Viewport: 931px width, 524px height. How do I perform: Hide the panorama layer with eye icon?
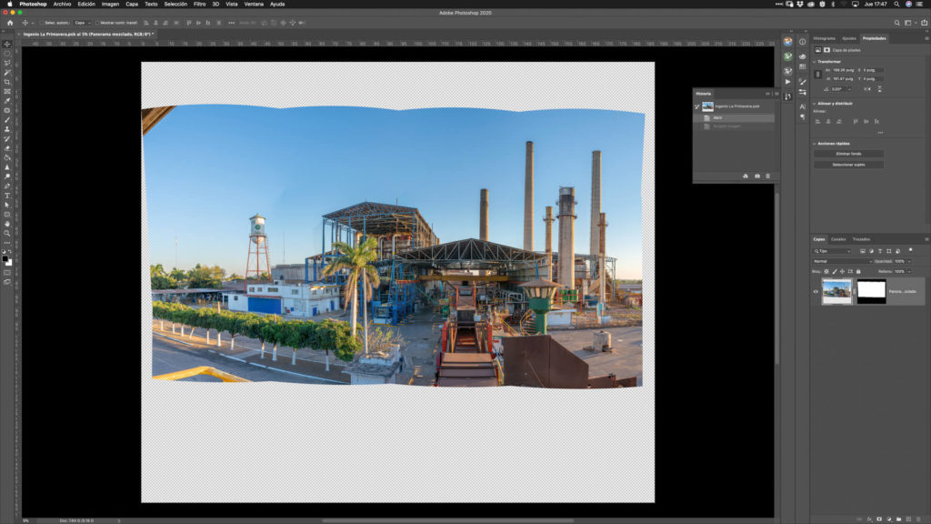[x=816, y=291]
